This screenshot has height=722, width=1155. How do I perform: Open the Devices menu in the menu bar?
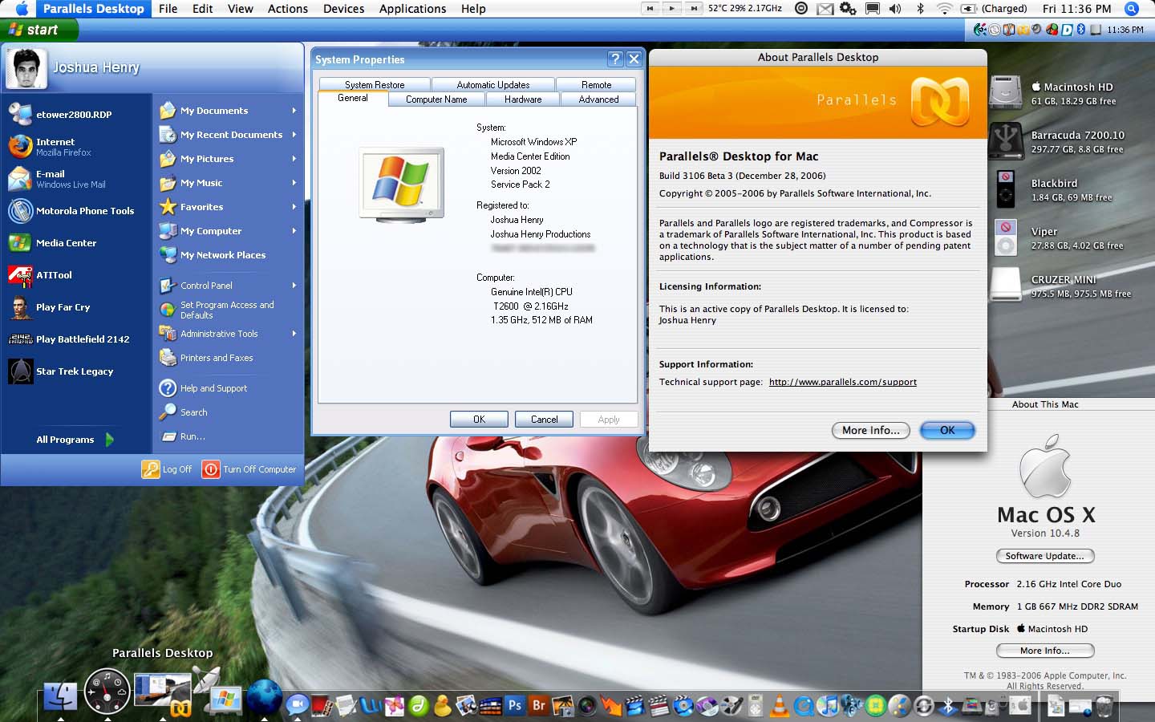click(343, 9)
